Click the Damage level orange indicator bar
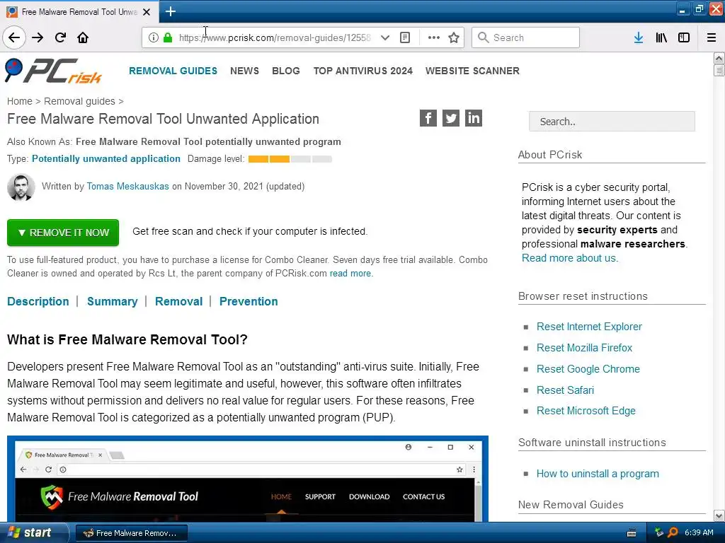The width and height of the screenshot is (725, 543). click(x=290, y=159)
